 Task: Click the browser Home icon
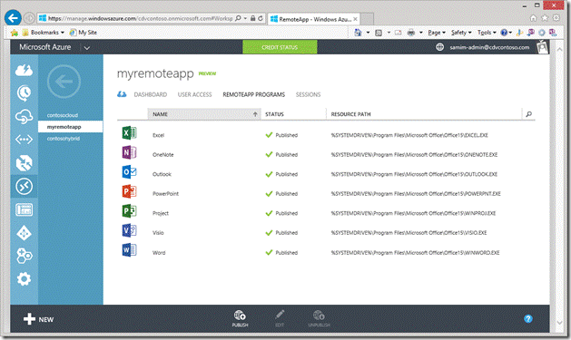click(x=533, y=18)
